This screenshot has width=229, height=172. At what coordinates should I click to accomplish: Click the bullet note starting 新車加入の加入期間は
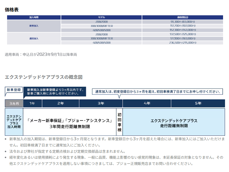point(117,142)
